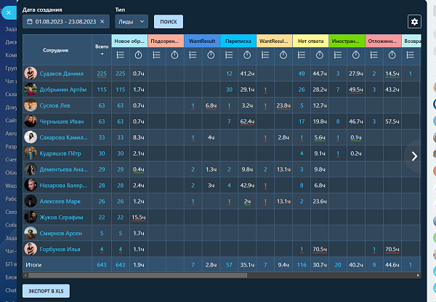The height and width of the screenshot is (302, 436).
Task: Click person icon under Подозрение column
Action: (x=157, y=55)
